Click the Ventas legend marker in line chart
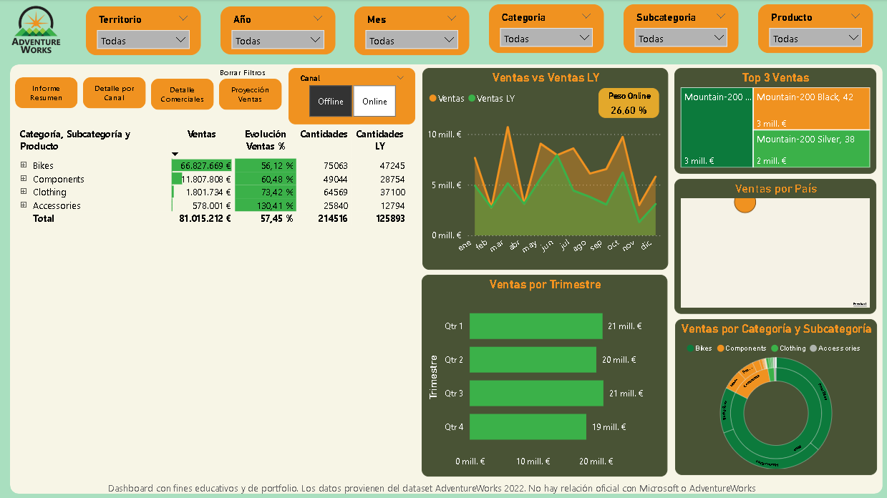Screen dimensions: 887x498 pos(433,99)
